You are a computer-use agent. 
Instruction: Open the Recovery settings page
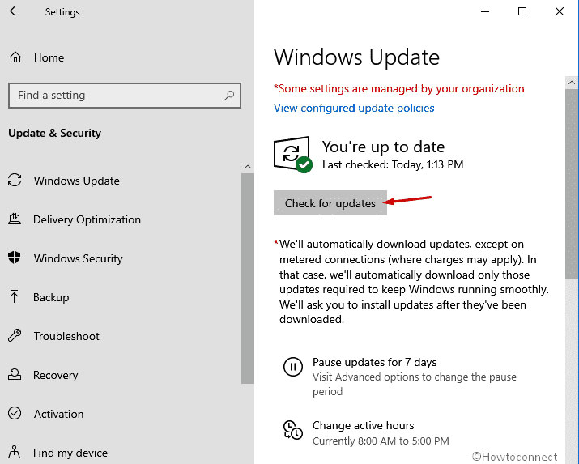[55, 375]
